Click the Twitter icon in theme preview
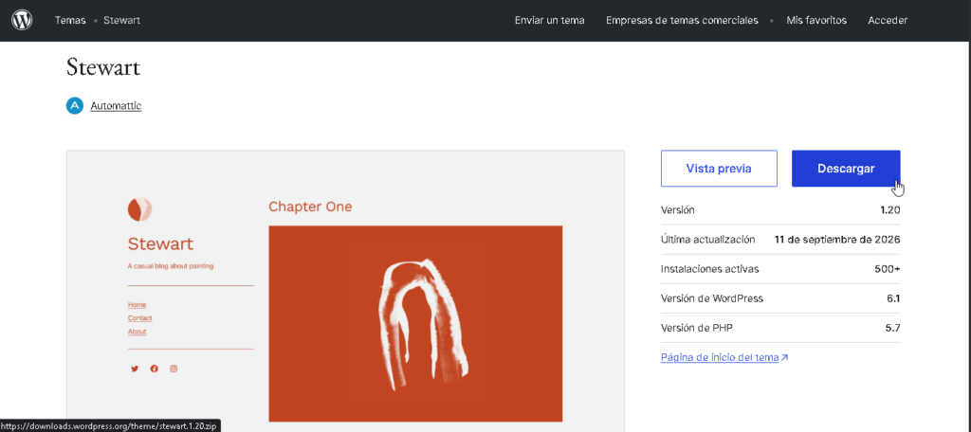The width and height of the screenshot is (971, 432). 135,369
